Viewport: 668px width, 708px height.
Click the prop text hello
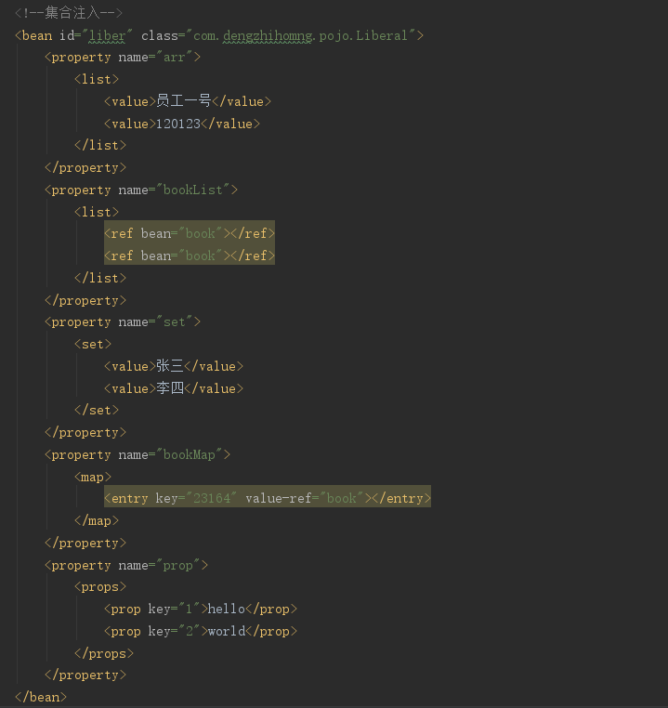226,610
